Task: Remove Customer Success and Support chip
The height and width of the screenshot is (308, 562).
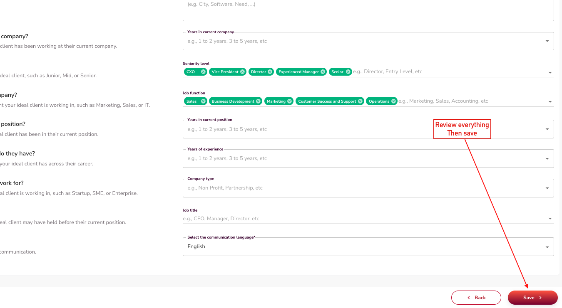Action: tap(360, 101)
